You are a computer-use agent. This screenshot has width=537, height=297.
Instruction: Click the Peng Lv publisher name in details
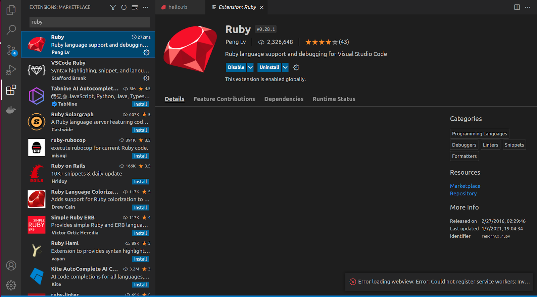click(236, 42)
